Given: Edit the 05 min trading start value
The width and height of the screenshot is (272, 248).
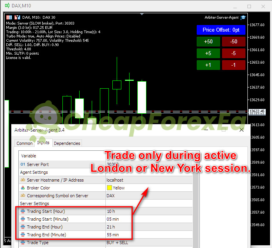Looking at the screenshot, I should 149,219.
